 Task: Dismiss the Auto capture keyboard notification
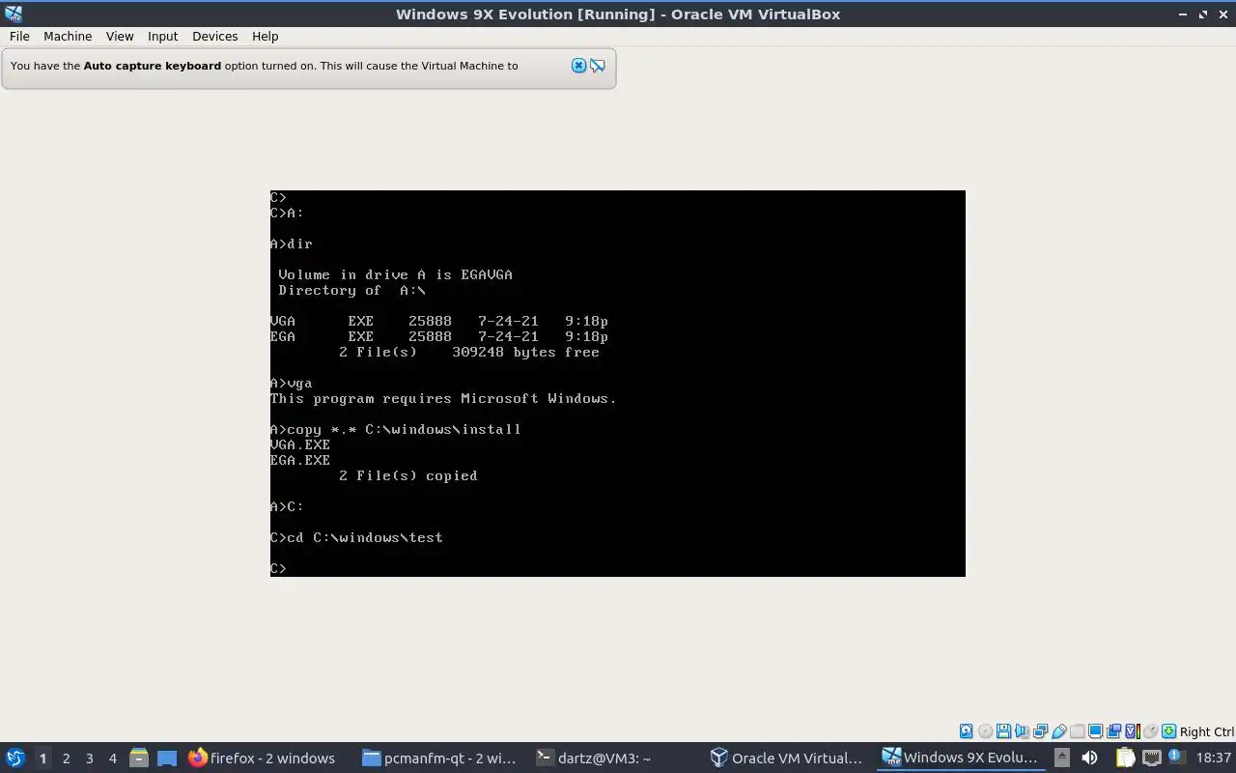coord(578,66)
